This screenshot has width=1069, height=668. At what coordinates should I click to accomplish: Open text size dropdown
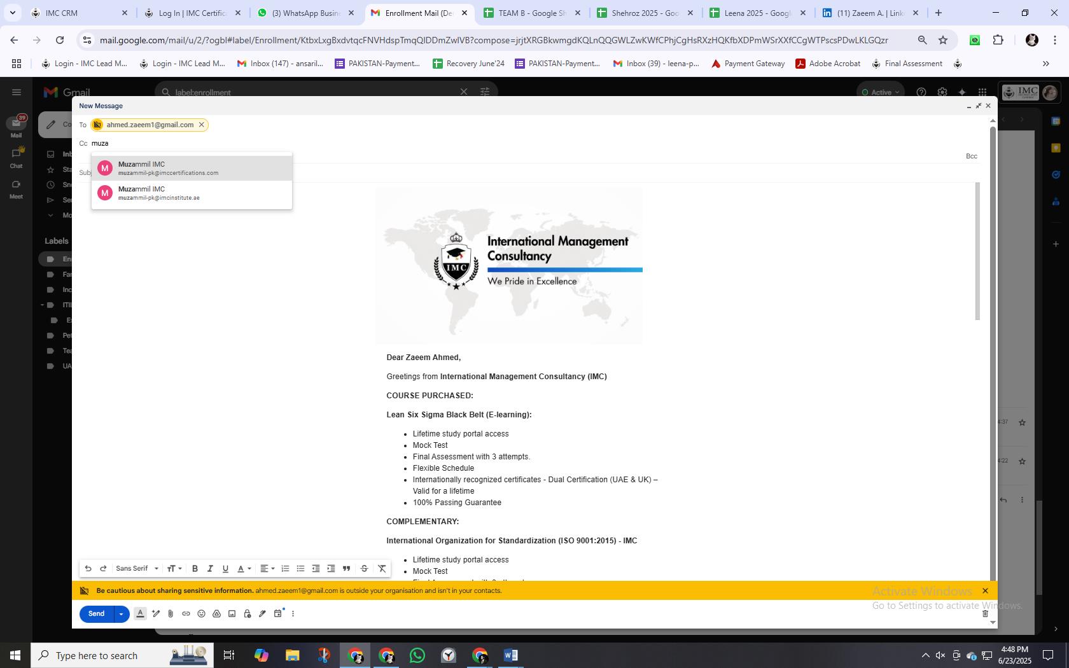[x=174, y=569]
